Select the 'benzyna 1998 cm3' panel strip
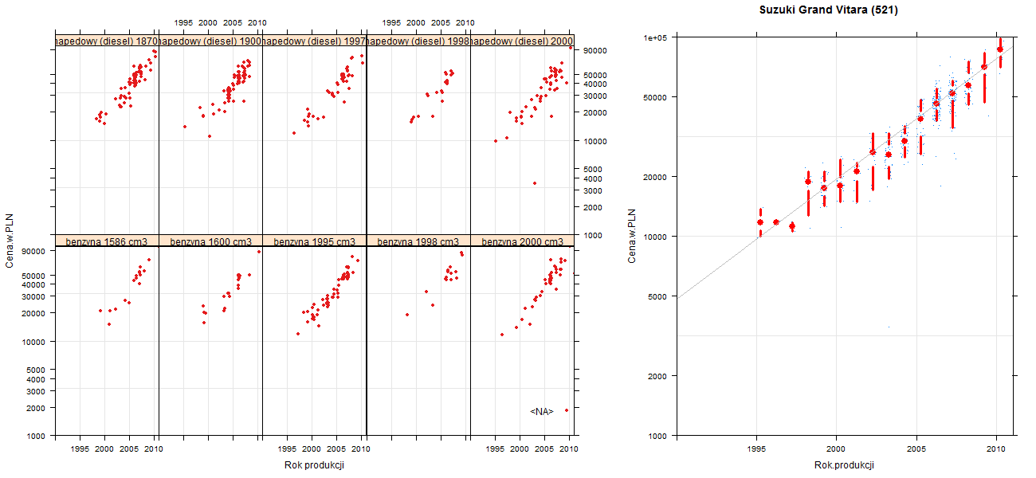The width and height of the screenshot is (1036, 478). pyautogui.click(x=418, y=241)
